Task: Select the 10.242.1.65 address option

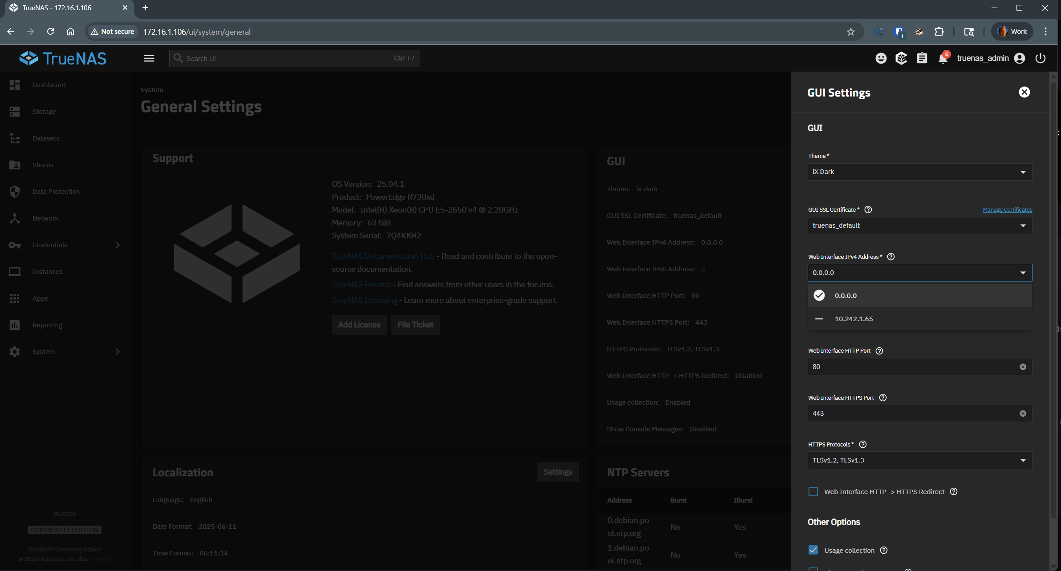Action: pyautogui.click(x=920, y=319)
